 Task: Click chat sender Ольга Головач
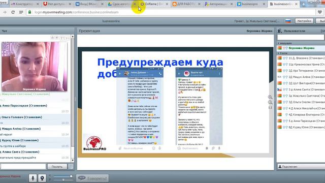[x=22, y=117]
